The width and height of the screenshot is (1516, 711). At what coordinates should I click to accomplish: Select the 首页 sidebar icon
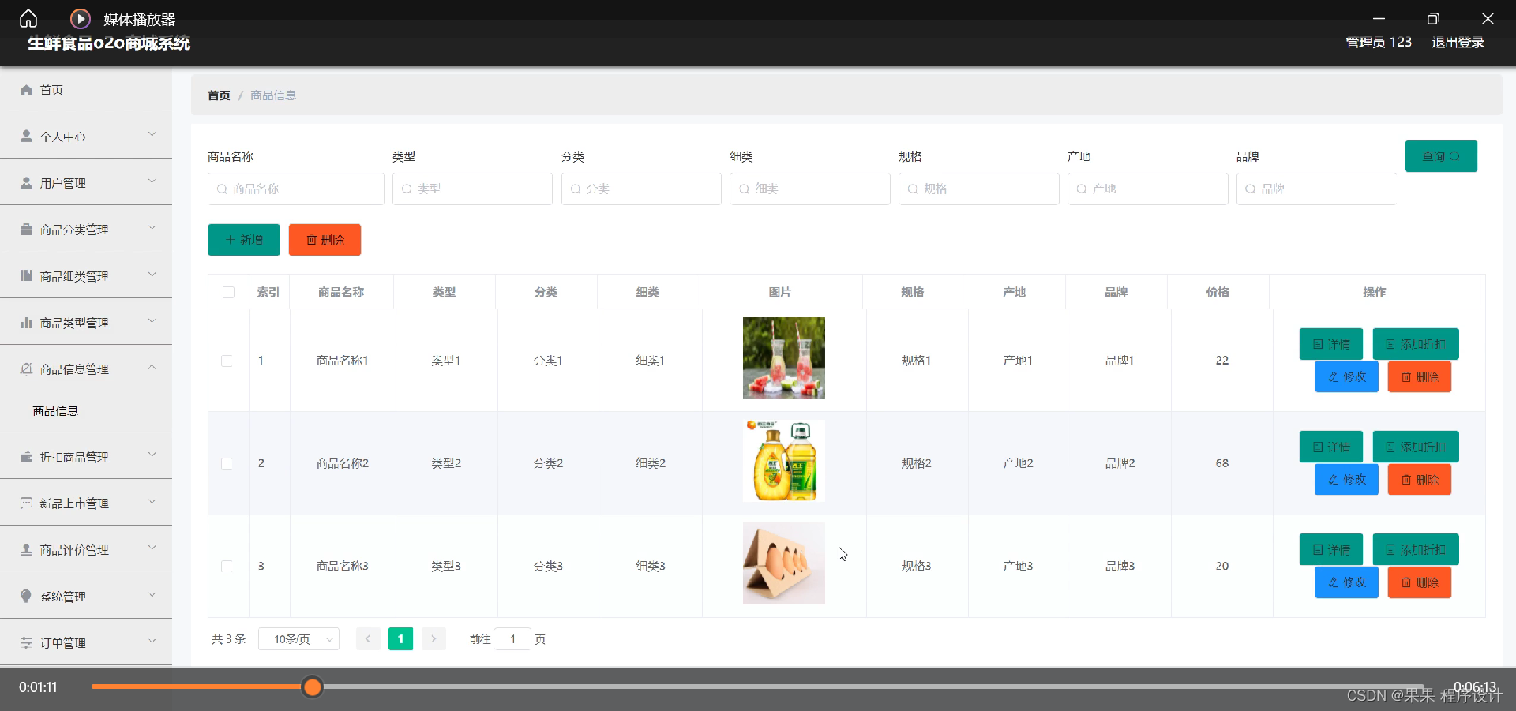[x=26, y=90]
